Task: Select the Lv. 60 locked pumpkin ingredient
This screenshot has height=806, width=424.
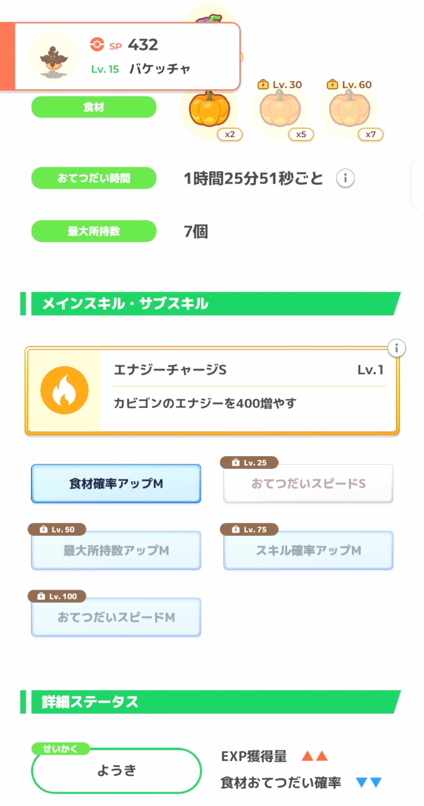Action: [349, 110]
